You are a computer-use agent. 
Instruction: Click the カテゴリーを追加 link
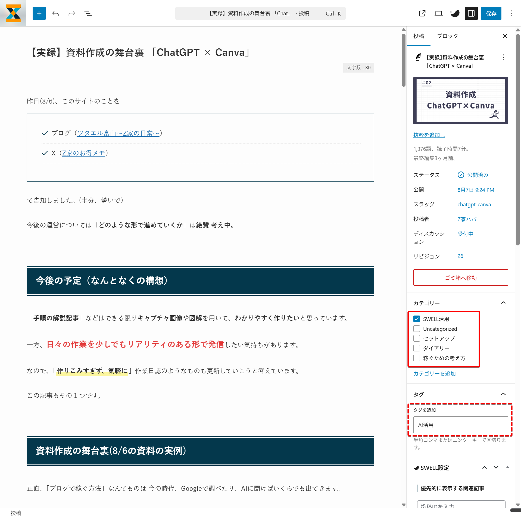[x=434, y=374]
